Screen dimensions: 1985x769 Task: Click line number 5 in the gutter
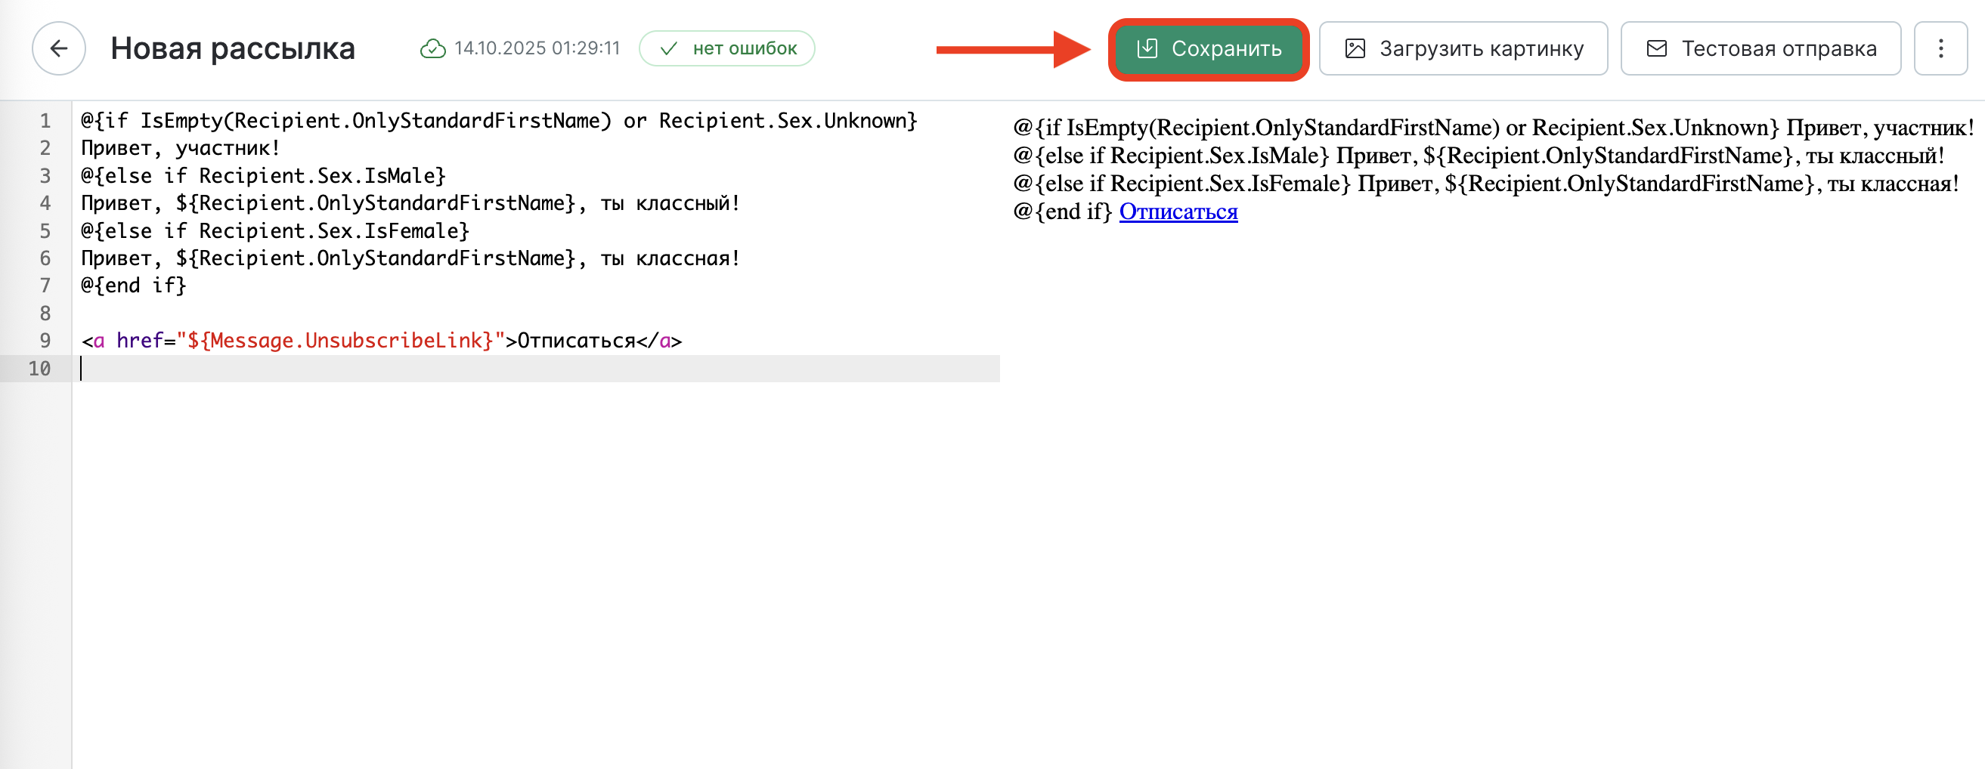coord(45,231)
